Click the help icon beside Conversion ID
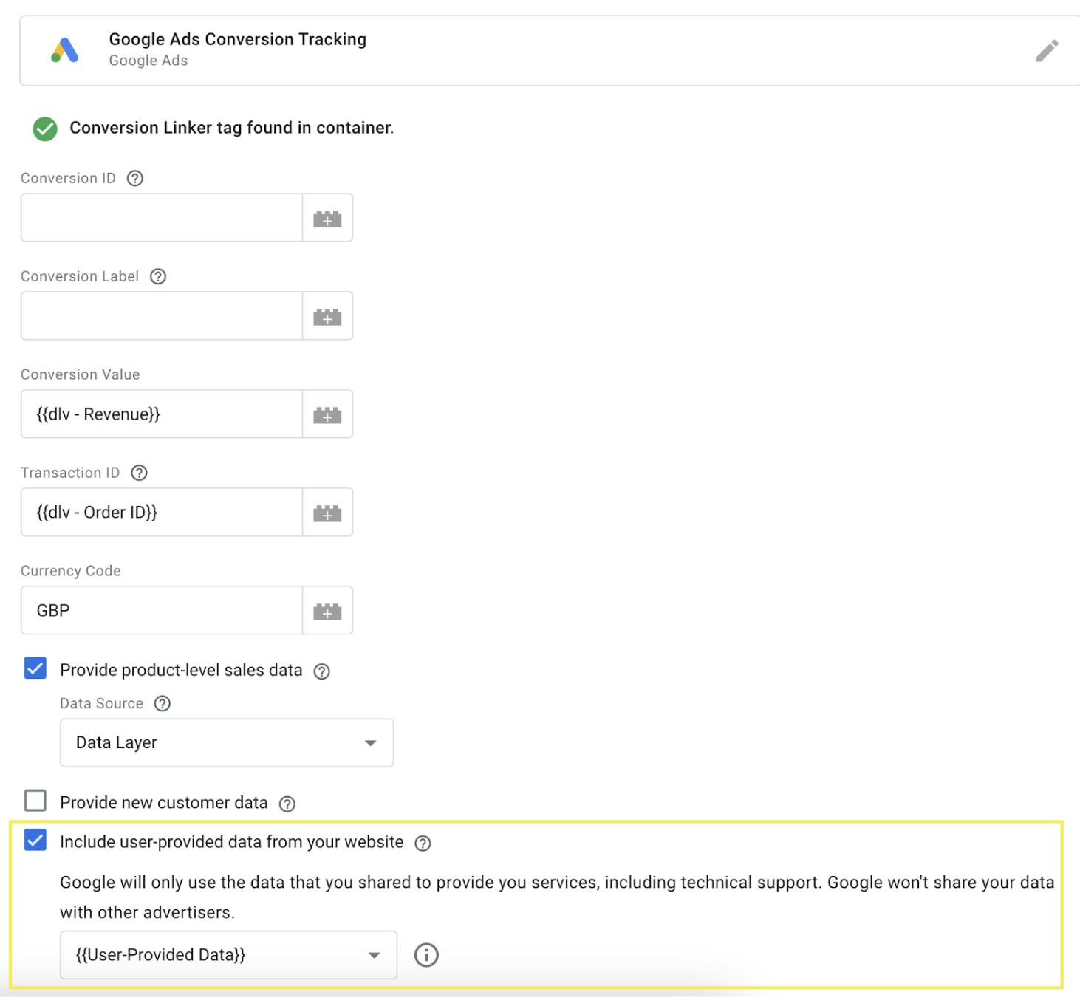Image resolution: width=1080 pixels, height=1006 pixels. (x=134, y=177)
